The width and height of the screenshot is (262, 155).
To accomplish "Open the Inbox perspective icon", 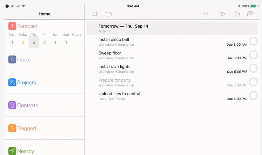I will pyautogui.click(x=12, y=59).
